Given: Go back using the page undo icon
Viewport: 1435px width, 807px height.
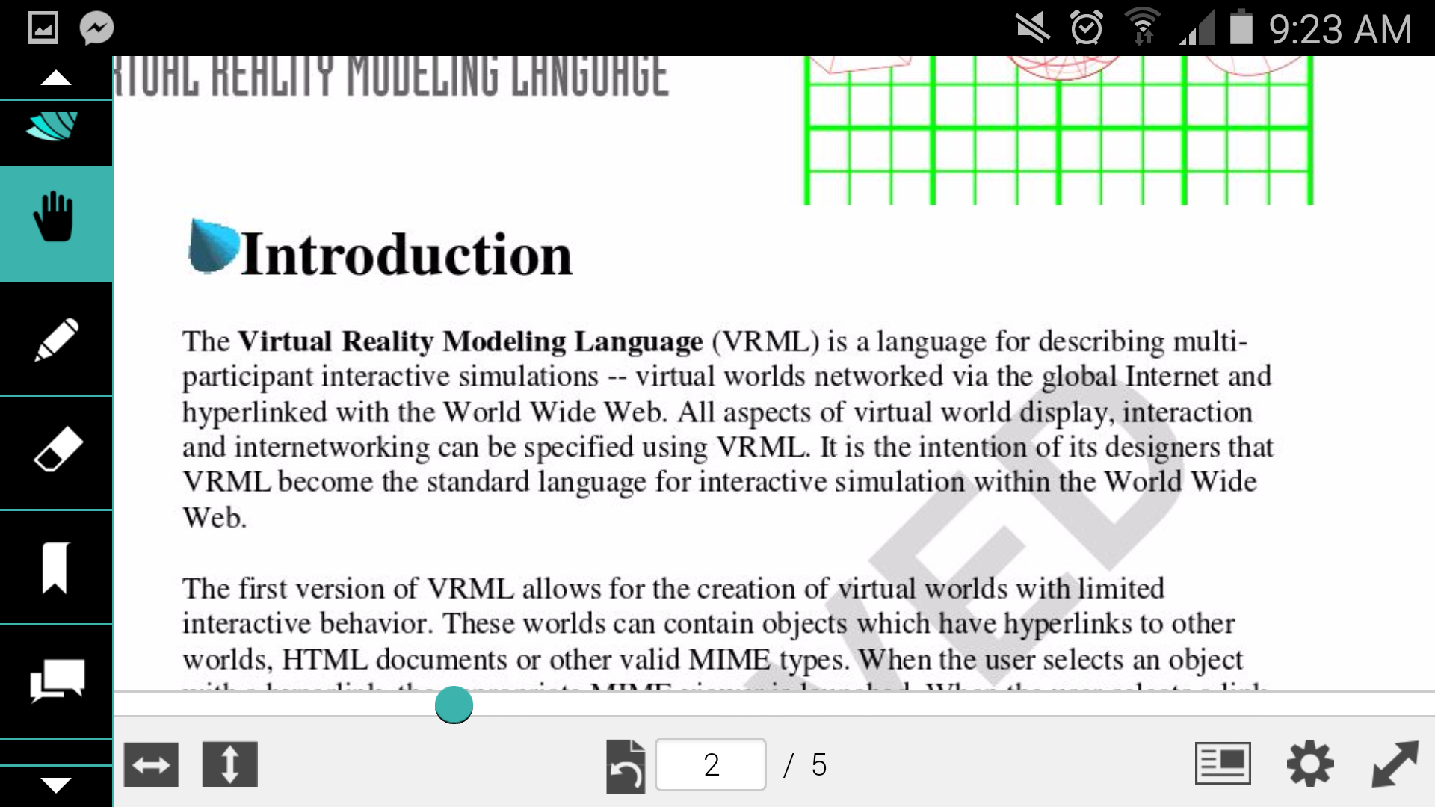Looking at the screenshot, I should click(x=626, y=766).
